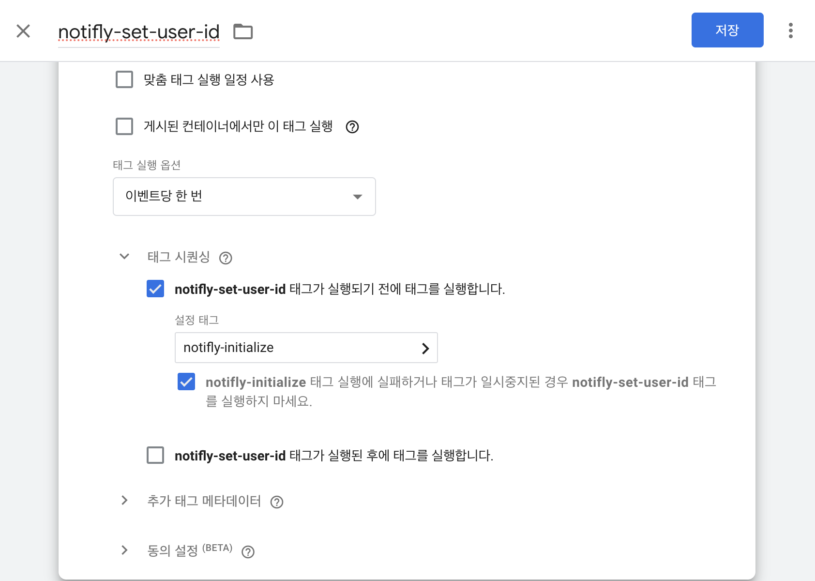Image resolution: width=815 pixels, height=581 pixels.
Task: Enable firing a tag after notifly-set-user-id
Action: click(x=155, y=455)
